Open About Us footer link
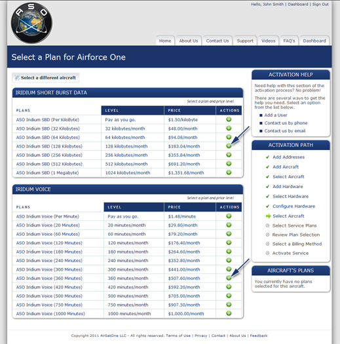The image size is (340, 344). click(238, 335)
